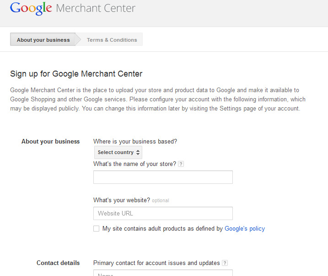The width and height of the screenshot is (328, 276).
Task: Focus the primary contact Name field
Action: [163, 273]
